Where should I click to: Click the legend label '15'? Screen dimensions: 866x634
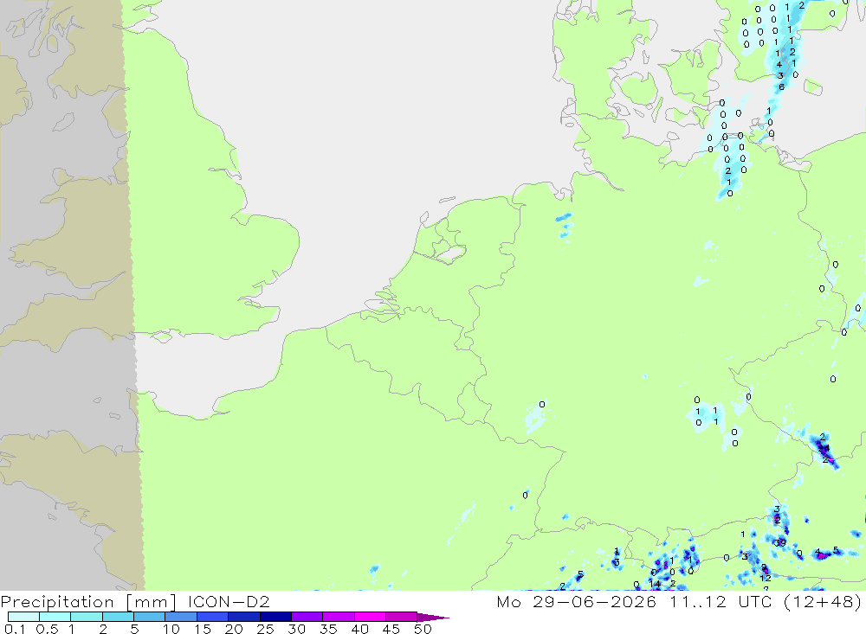coord(203,629)
